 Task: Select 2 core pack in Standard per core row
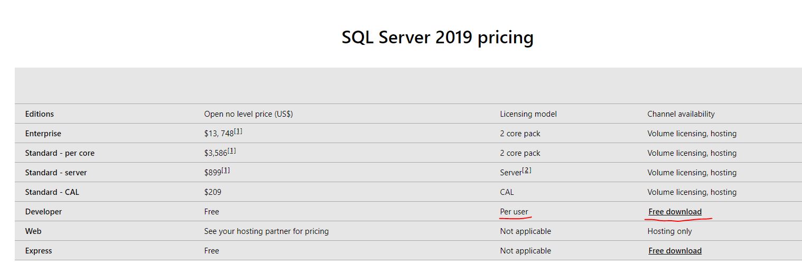[x=520, y=153]
